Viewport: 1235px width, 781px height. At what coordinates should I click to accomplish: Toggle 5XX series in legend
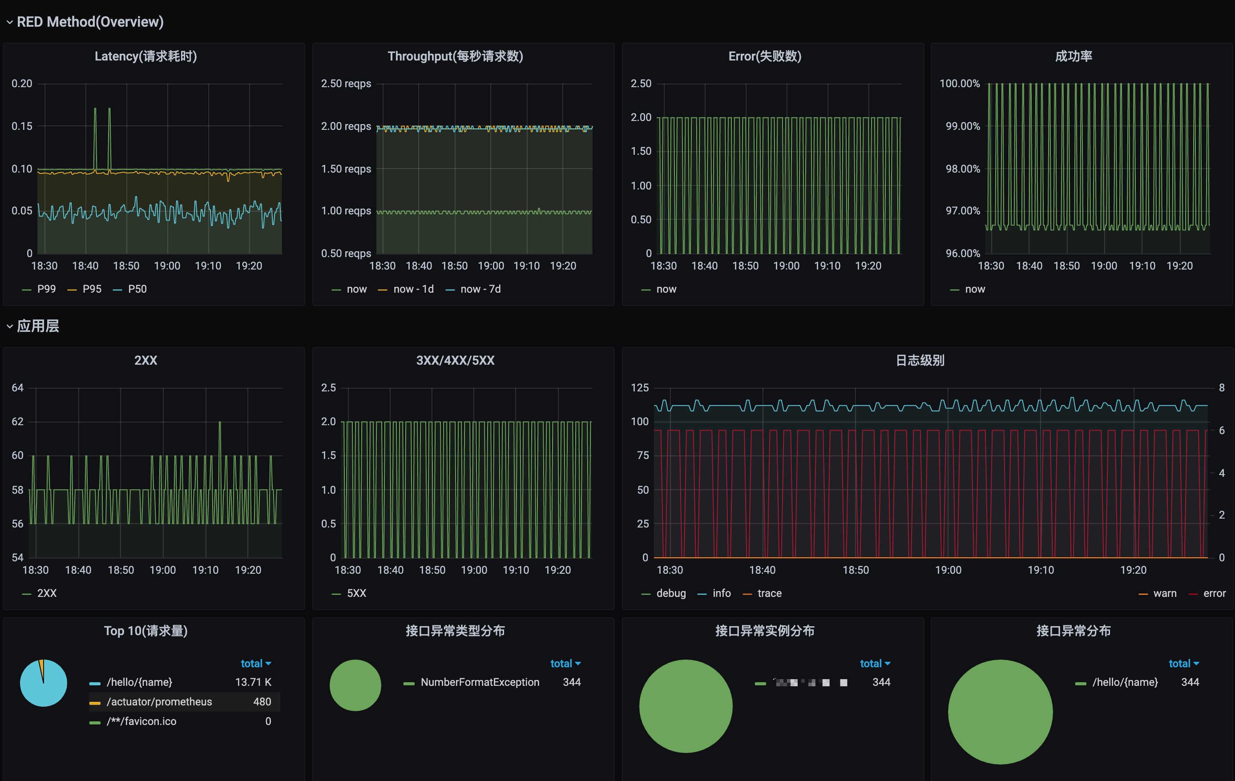(356, 593)
